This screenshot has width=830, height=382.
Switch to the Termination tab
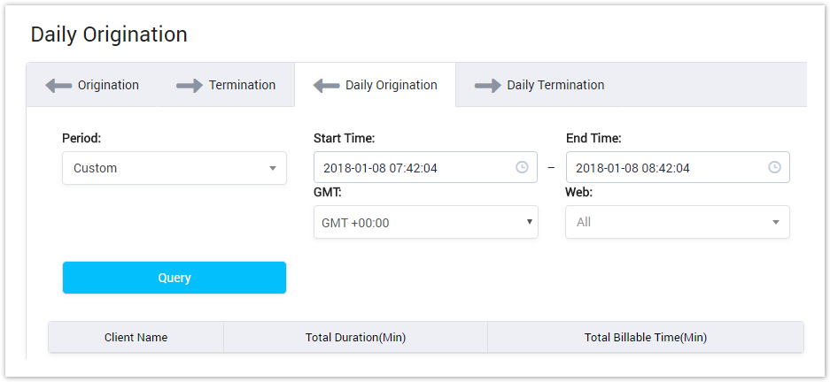242,86
